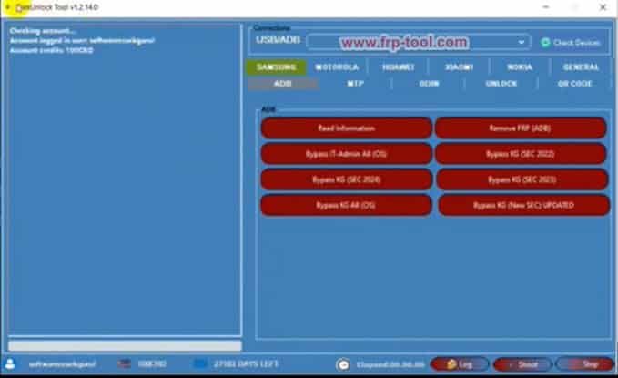Switch to the NOKIA tab
Viewport: 618px width, 378px height.
point(520,67)
